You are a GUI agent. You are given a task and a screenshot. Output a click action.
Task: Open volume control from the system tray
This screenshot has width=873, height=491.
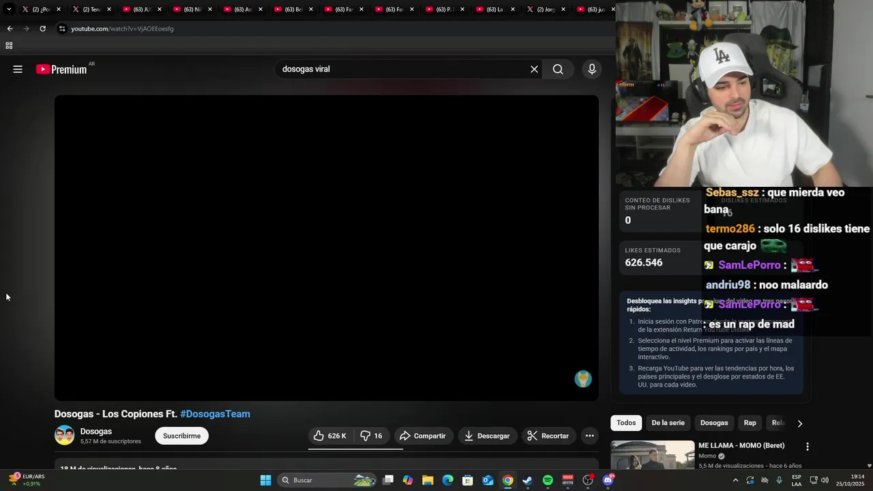824,480
